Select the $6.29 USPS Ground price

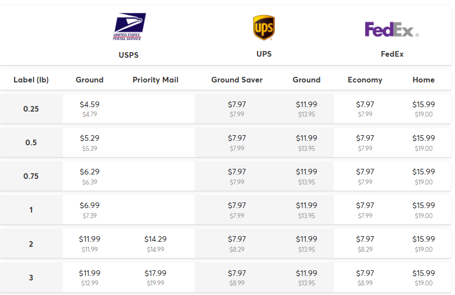point(90,172)
